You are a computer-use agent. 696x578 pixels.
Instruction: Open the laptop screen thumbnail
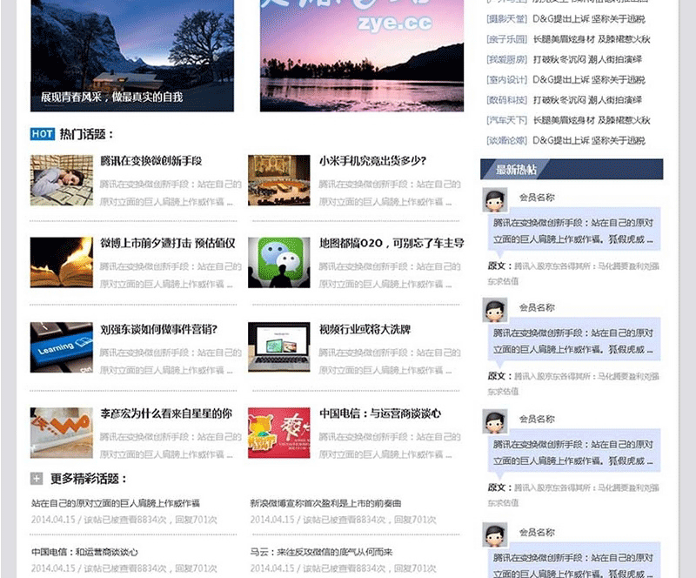click(279, 347)
